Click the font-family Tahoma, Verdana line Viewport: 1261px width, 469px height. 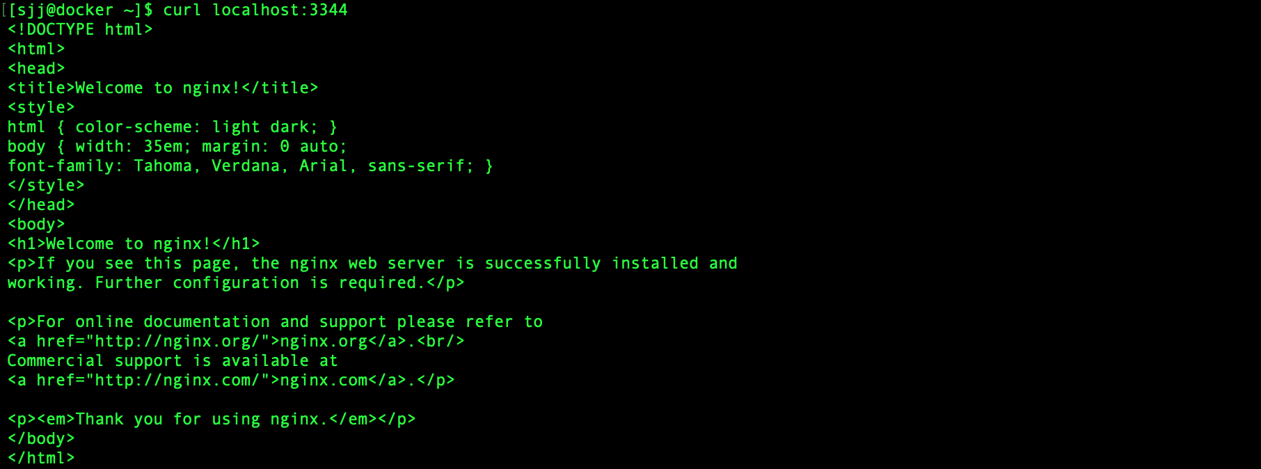[x=250, y=166]
